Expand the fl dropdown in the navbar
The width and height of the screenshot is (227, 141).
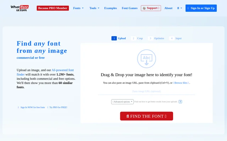[180, 8]
